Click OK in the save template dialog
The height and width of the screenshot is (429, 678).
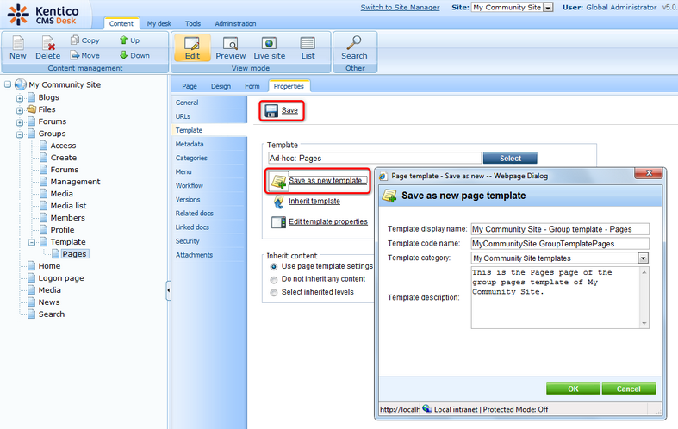click(573, 389)
